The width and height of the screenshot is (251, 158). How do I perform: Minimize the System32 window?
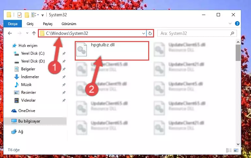(204, 15)
